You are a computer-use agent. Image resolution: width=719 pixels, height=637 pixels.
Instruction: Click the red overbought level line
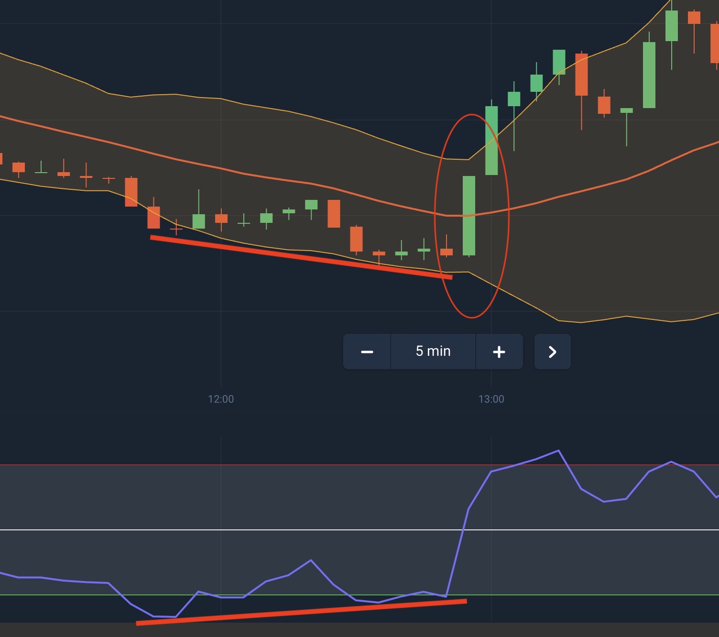click(x=287, y=464)
